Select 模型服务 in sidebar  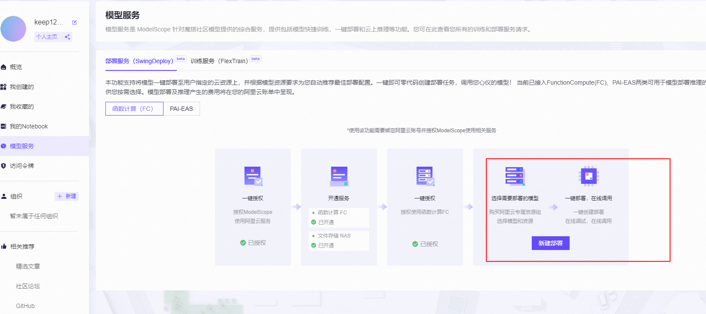tap(44, 146)
